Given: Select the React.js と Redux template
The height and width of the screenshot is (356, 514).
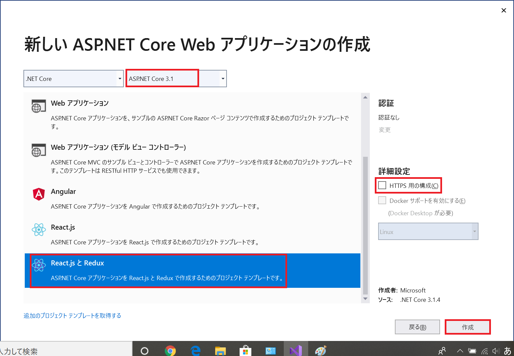Looking at the screenshot, I should (192, 270).
